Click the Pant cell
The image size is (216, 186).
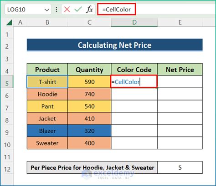tap(47, 106)
